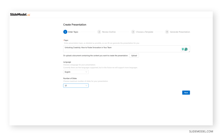Click the 'Or upload a document' text
This screenshot has width=222, height=137.
click(x=95, y=56)
